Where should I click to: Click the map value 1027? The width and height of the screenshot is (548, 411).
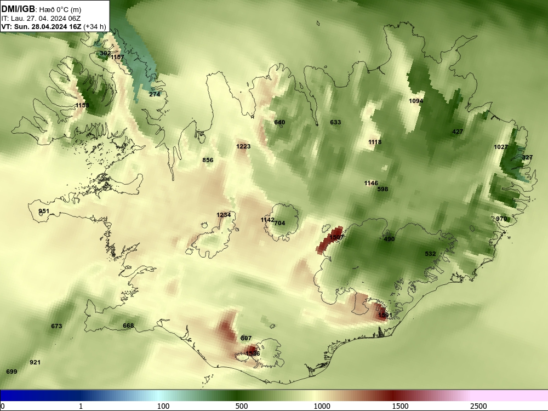(501, 147)
